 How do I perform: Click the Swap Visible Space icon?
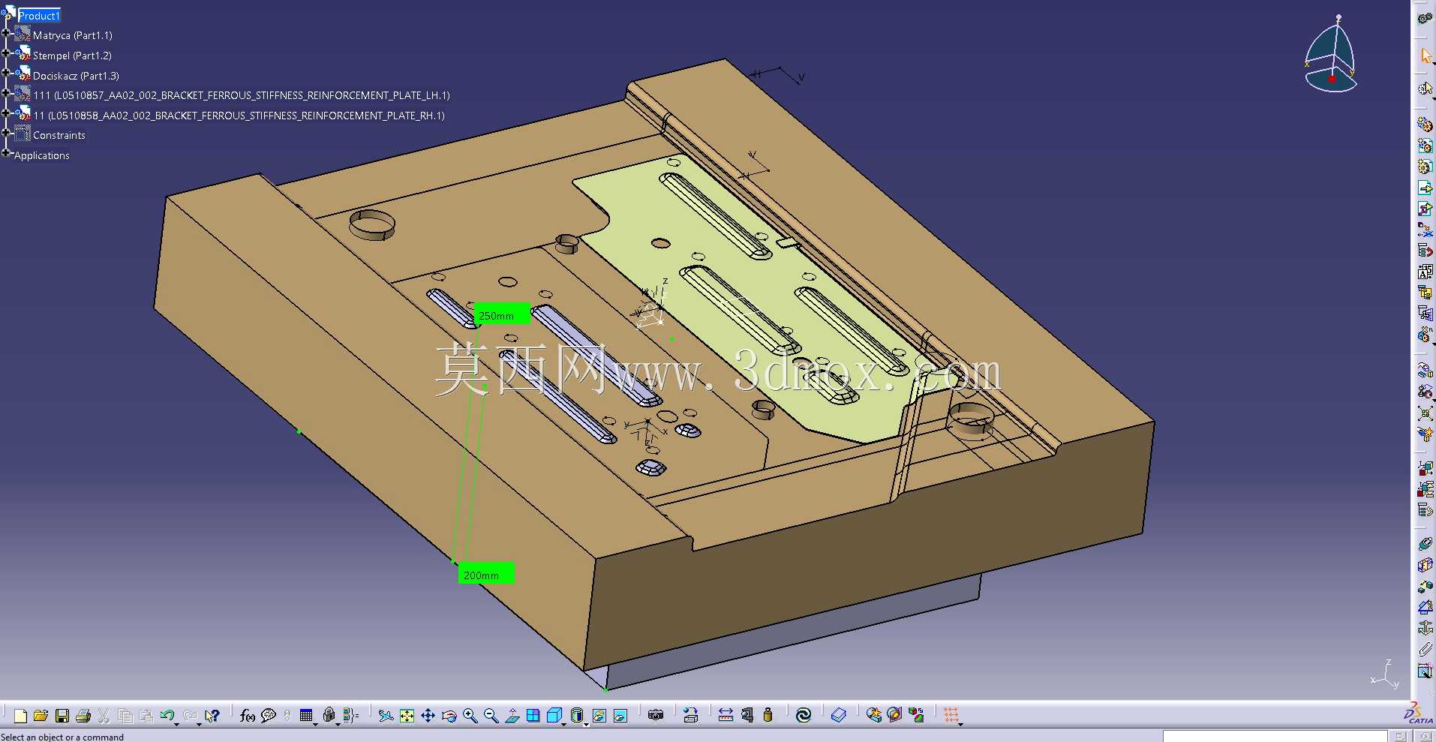pos(620,716)
